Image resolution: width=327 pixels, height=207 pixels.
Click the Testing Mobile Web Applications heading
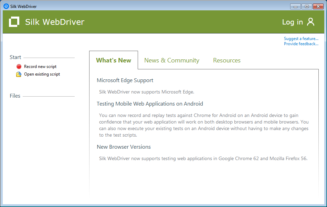(150, 104)
